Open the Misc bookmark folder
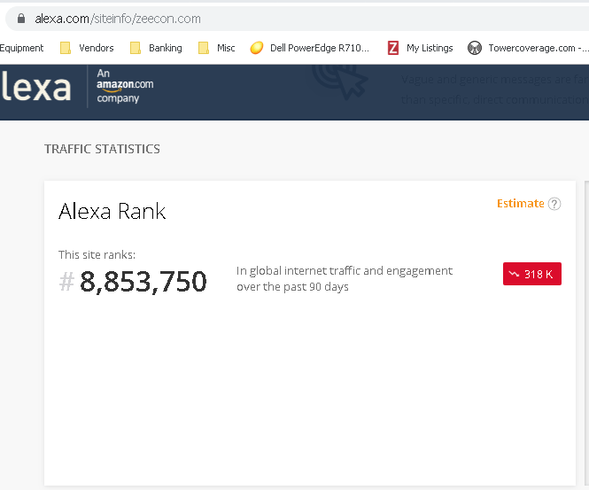The width and height of the screenshot is (589, 490). pyautogui.click(x=217, y=48)
